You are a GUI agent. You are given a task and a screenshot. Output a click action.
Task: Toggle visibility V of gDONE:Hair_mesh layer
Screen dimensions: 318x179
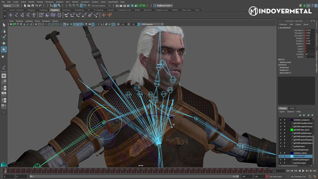tap(281, 130)
